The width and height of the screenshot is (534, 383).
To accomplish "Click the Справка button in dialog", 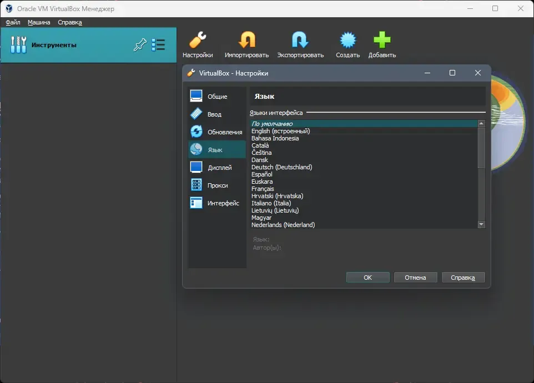I will click(463, 278).
